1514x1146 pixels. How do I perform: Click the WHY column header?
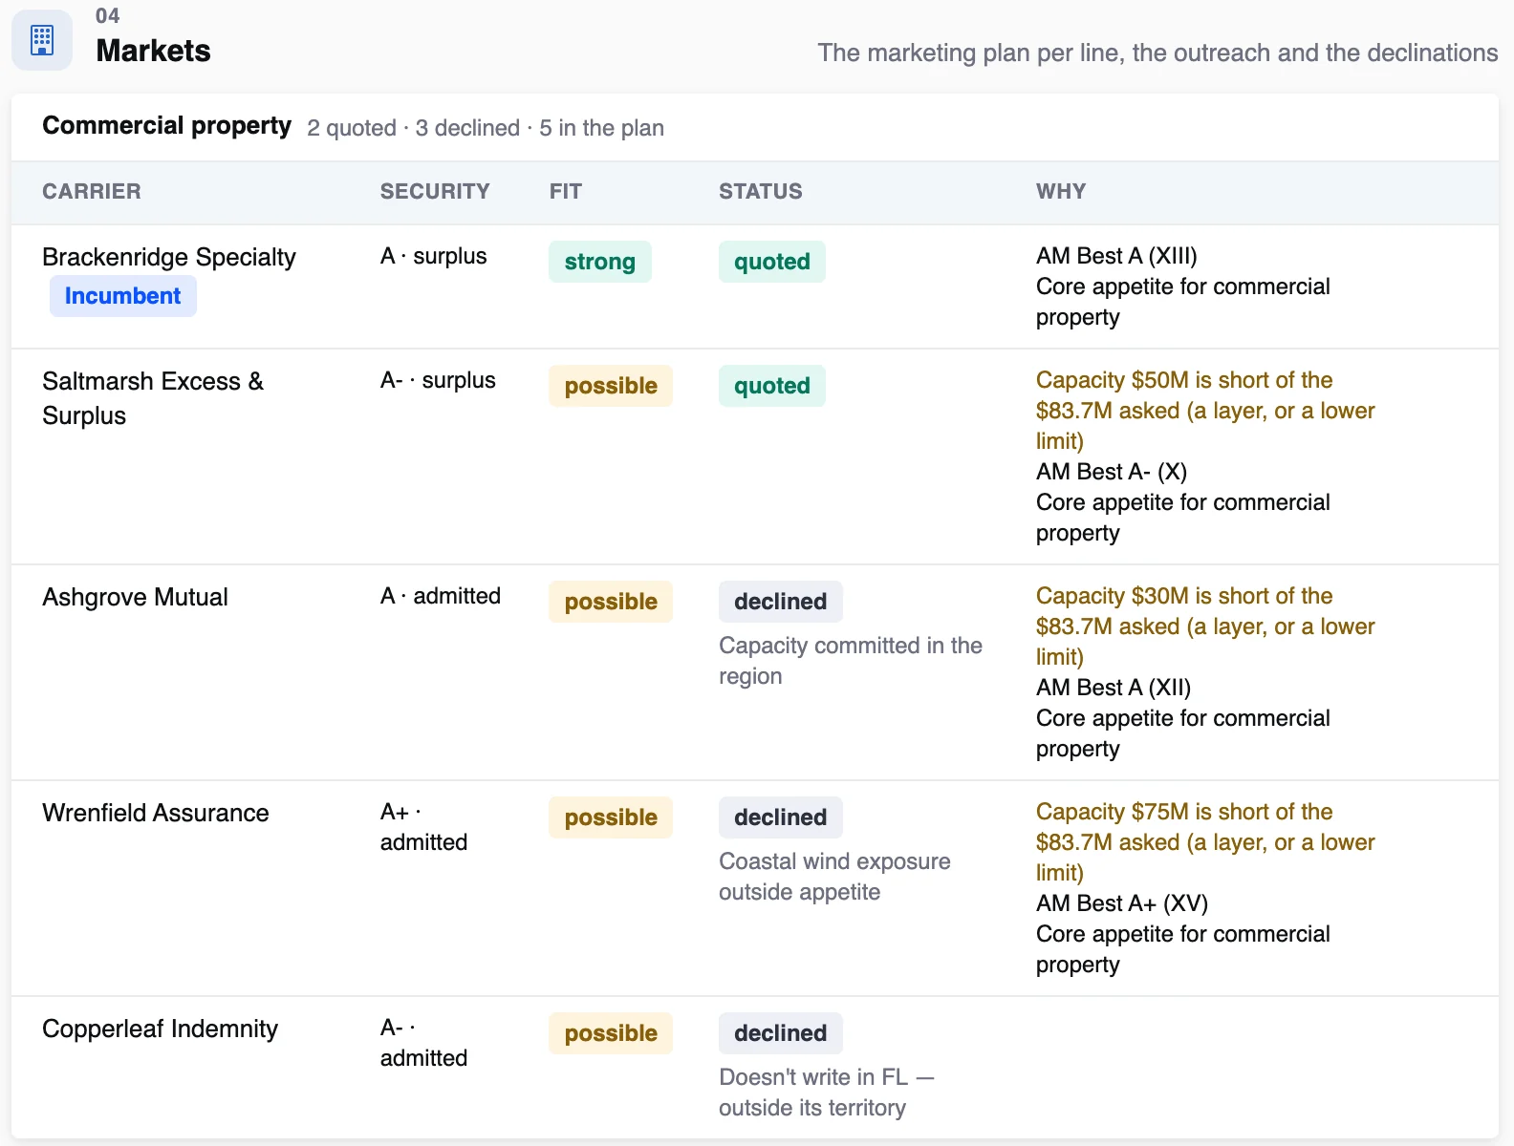click(x=1061, y=191)
